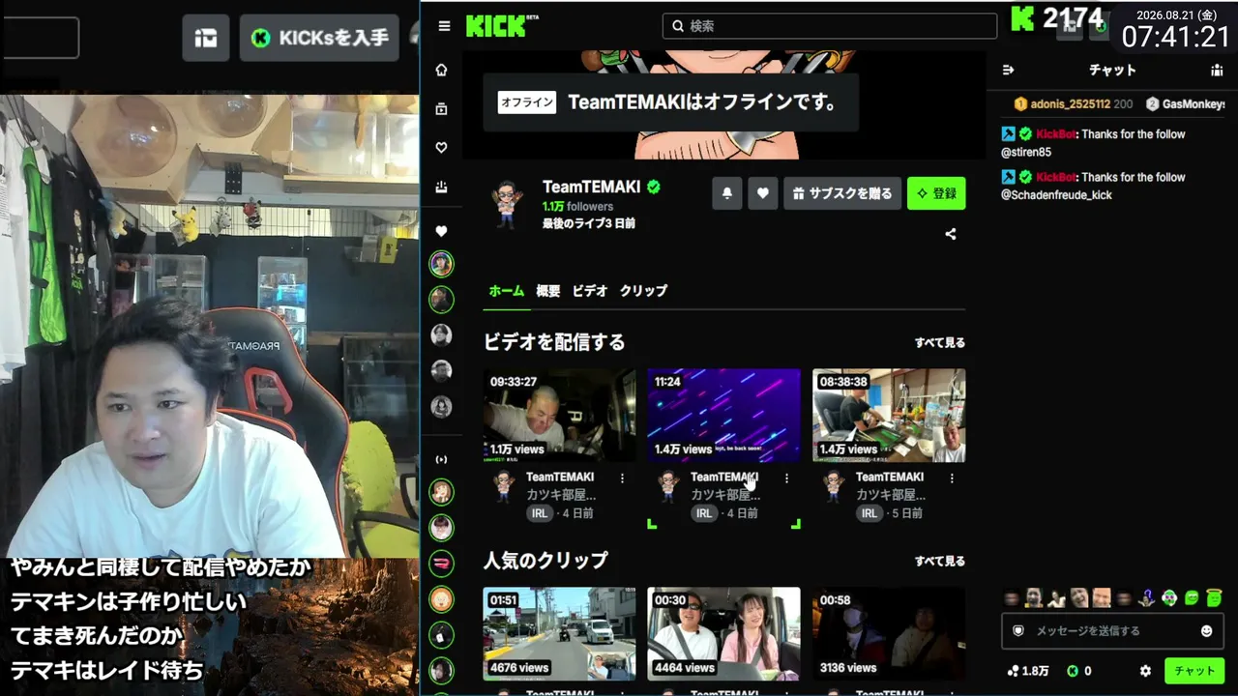Click the shield icon in chat input
This screenshot has width=1238, height=696.
[1018, 630]
